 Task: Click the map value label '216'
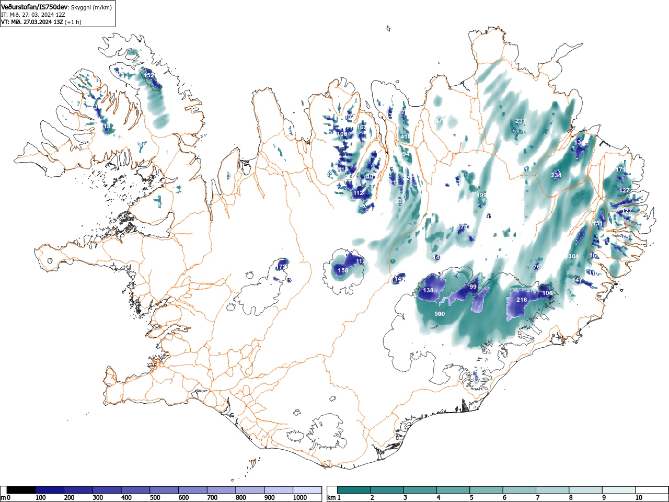[522, 300]
